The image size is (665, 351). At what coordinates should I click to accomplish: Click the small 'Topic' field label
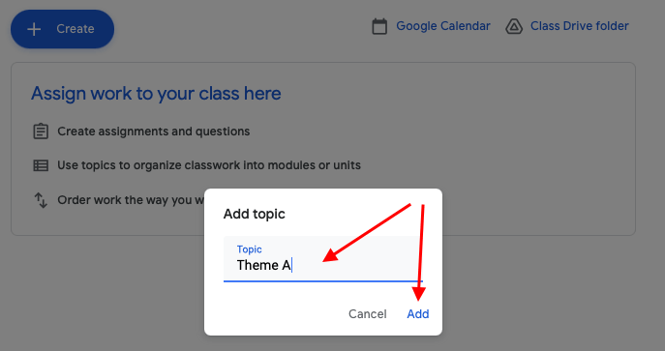tap(250, 249)
